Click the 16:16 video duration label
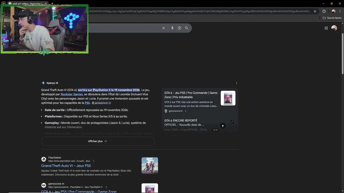 pyautogui.click(x=216, y=130)
